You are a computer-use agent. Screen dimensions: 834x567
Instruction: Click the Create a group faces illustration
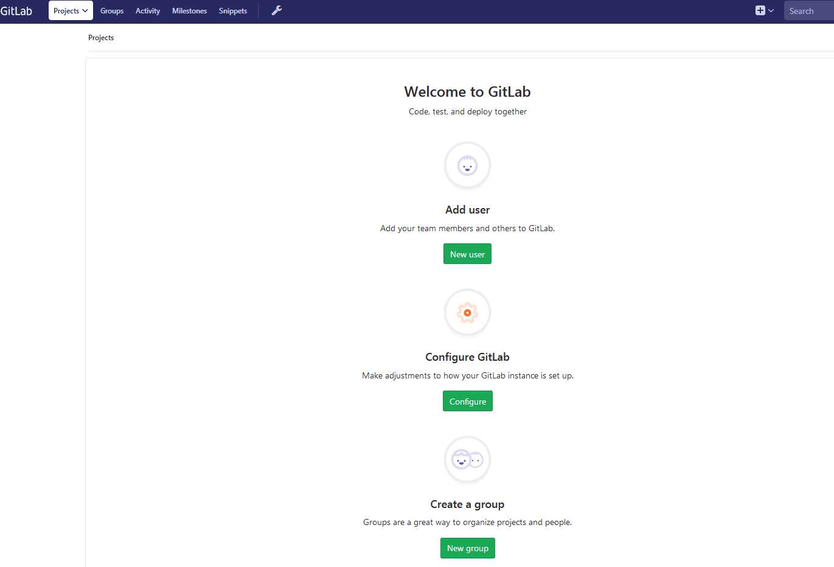pos(467,460)
